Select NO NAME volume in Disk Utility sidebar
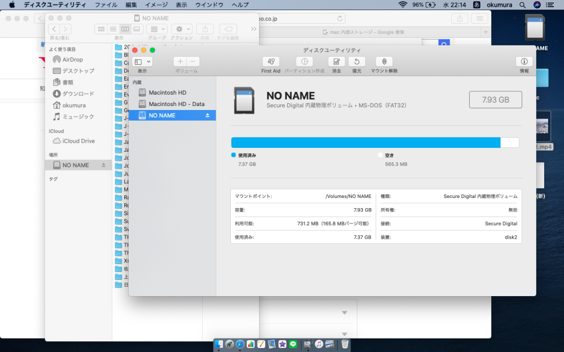 172,116
